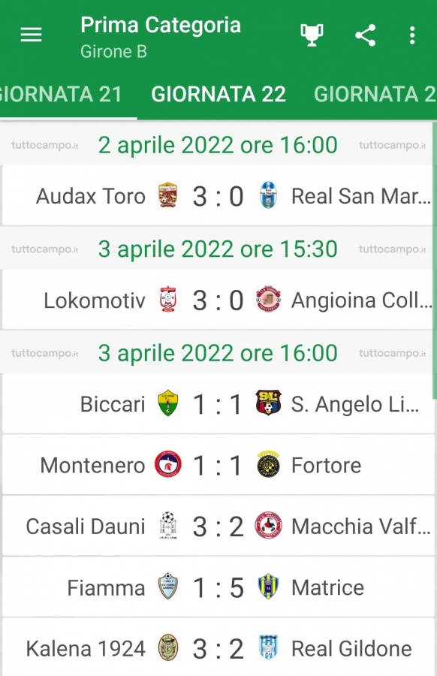Screen dimensions: 437x676
Task: Open the Fiamma vs Matrice match
Action: pos(218,587)
